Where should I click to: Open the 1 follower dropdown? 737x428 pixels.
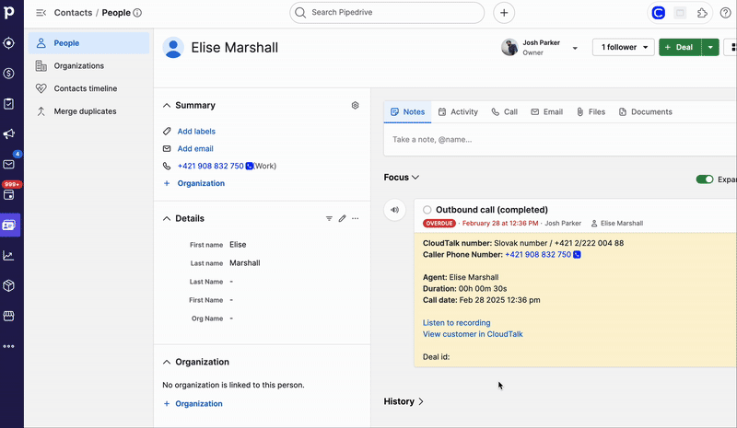pyautogui.click(x=623, y=47)
